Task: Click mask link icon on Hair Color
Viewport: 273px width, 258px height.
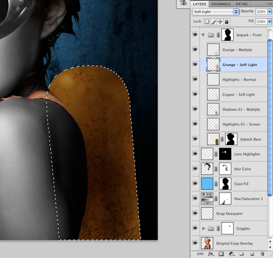Action: tap(216, 169)
